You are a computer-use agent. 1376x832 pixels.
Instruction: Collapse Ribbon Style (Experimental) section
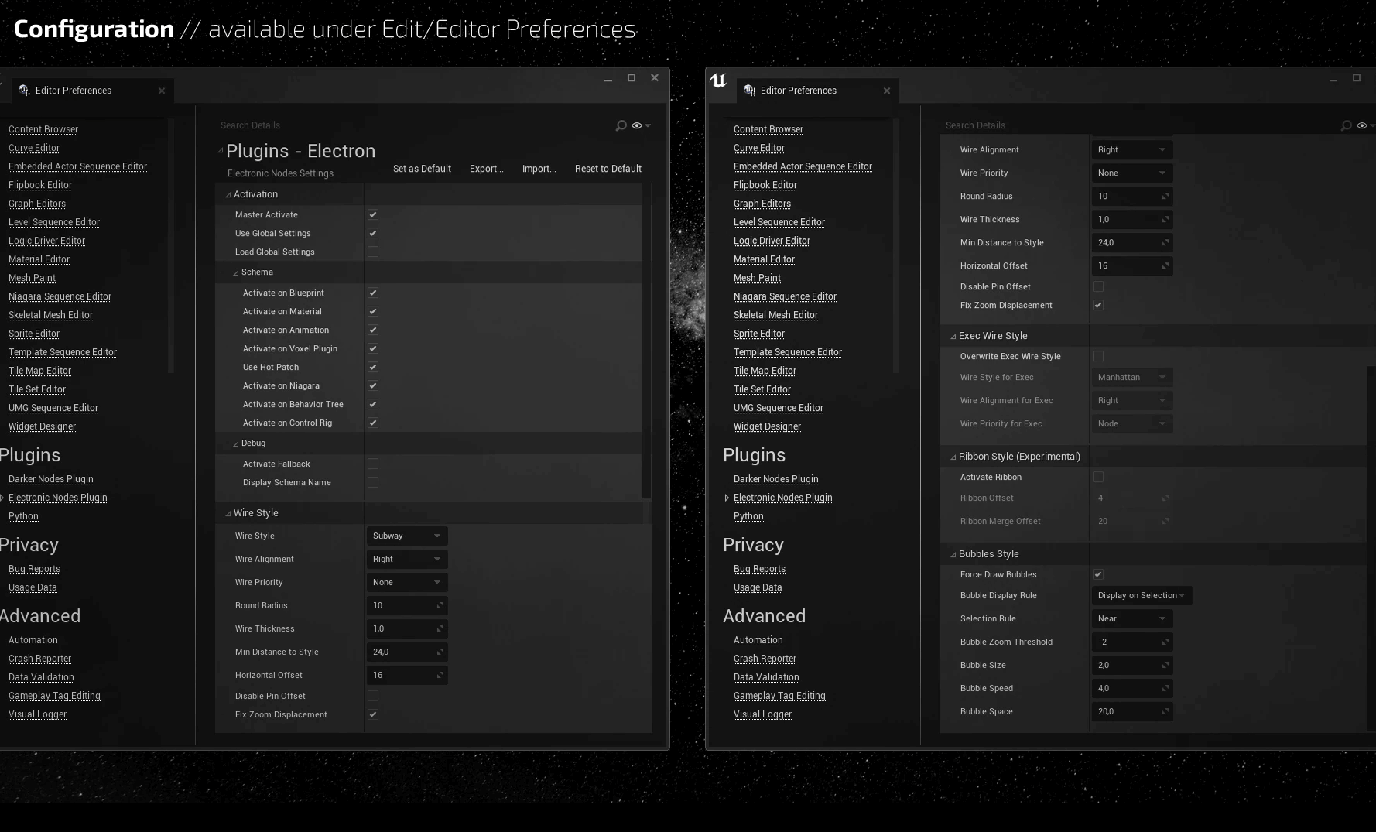(953, 457)
